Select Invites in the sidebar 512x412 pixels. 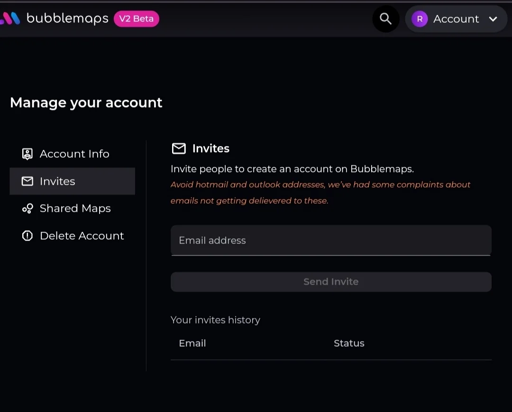tap(72, 181)
